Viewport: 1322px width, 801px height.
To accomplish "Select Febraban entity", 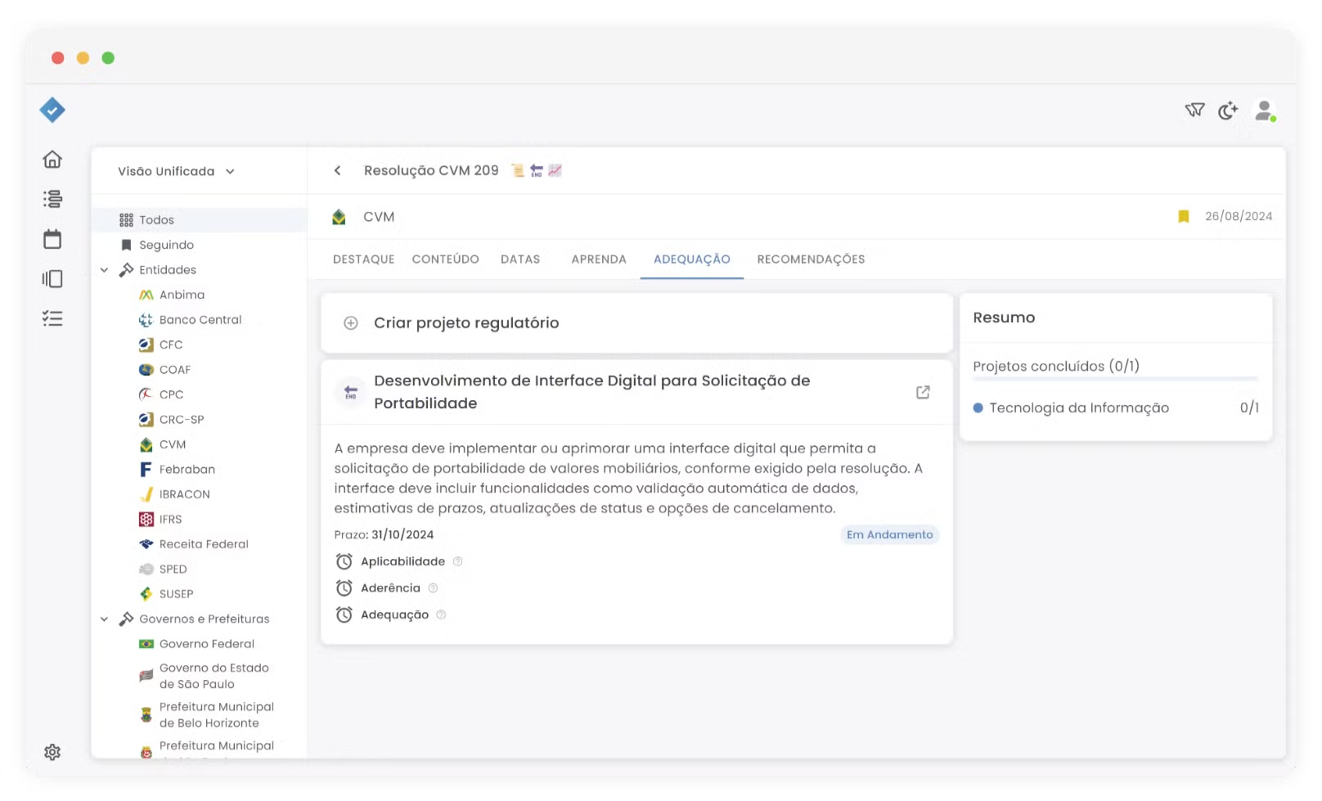I will [x=187, y=470].
